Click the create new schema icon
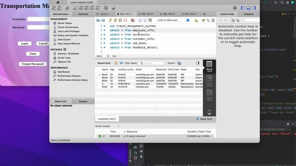Image resolution: width=296 pixels, height=166 pixels. pyautogui.click(x=75, y=8)
